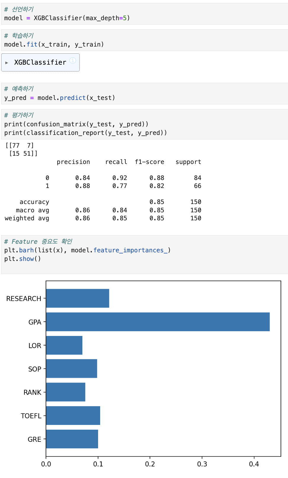
Task: Click the classification_report print statement line
Action: pyautogui.click(x=86, y=133)
